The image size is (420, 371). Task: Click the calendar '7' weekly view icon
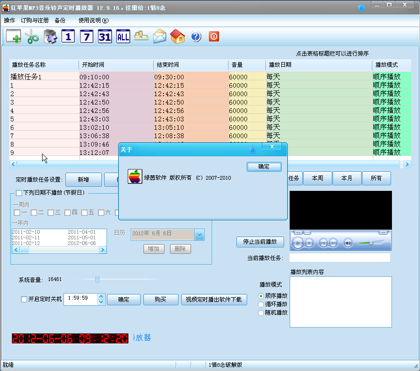coord(86,36)
